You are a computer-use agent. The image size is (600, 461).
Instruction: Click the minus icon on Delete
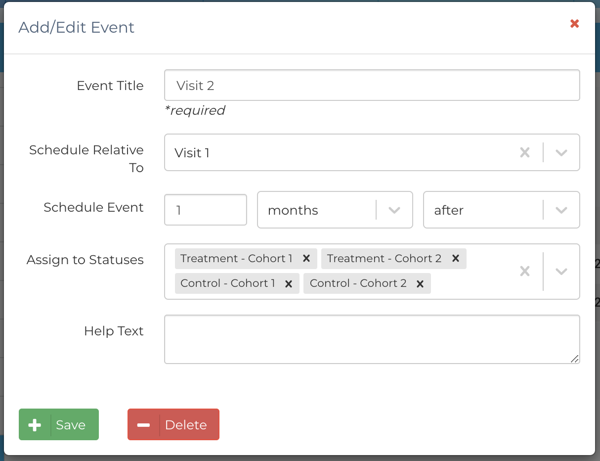(143, 425)
